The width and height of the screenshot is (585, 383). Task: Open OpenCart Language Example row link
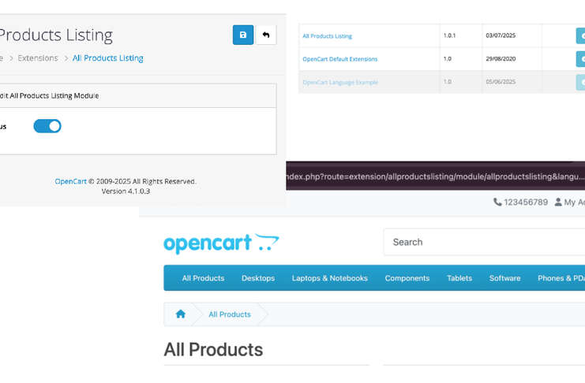click(x=340, y=82)
